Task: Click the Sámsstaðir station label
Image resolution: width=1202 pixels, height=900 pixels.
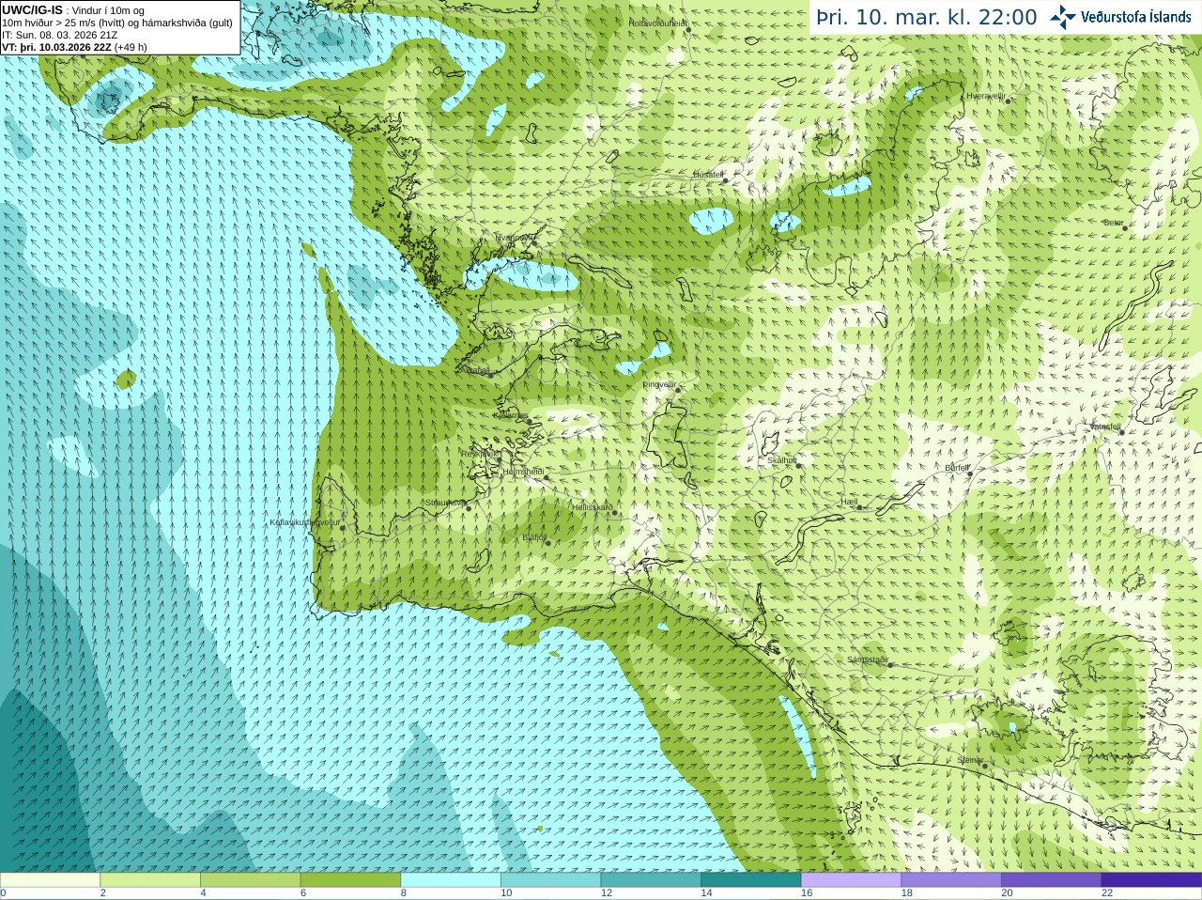Action: tap(867, 659)
